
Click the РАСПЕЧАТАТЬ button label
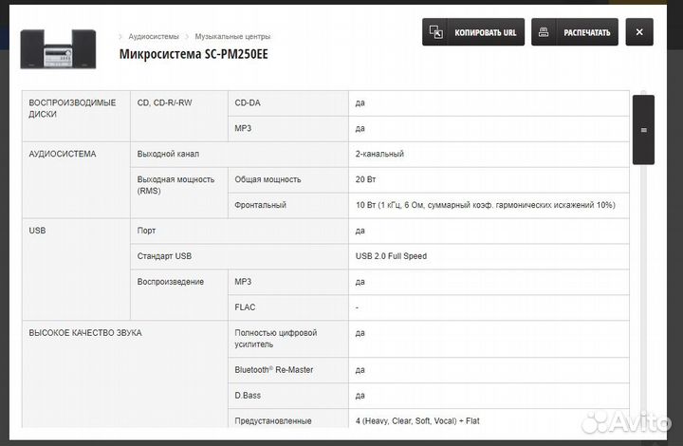pos(587,32)
